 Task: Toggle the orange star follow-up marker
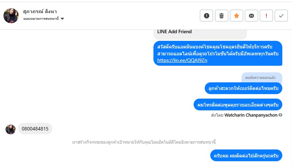click(x=237, y=16)
